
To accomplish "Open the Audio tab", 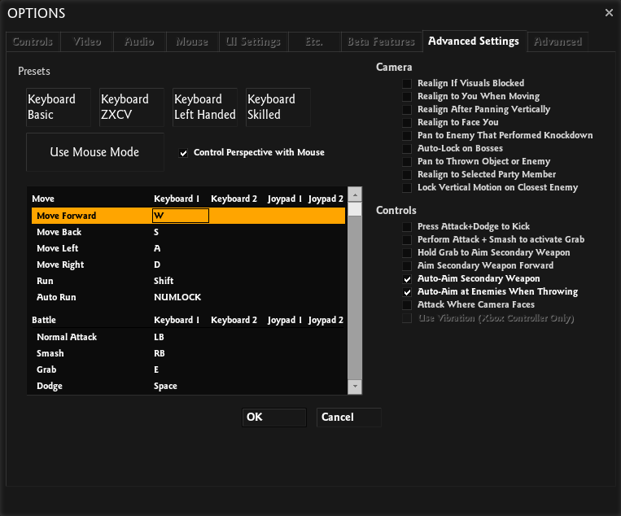I will (139, 42).
